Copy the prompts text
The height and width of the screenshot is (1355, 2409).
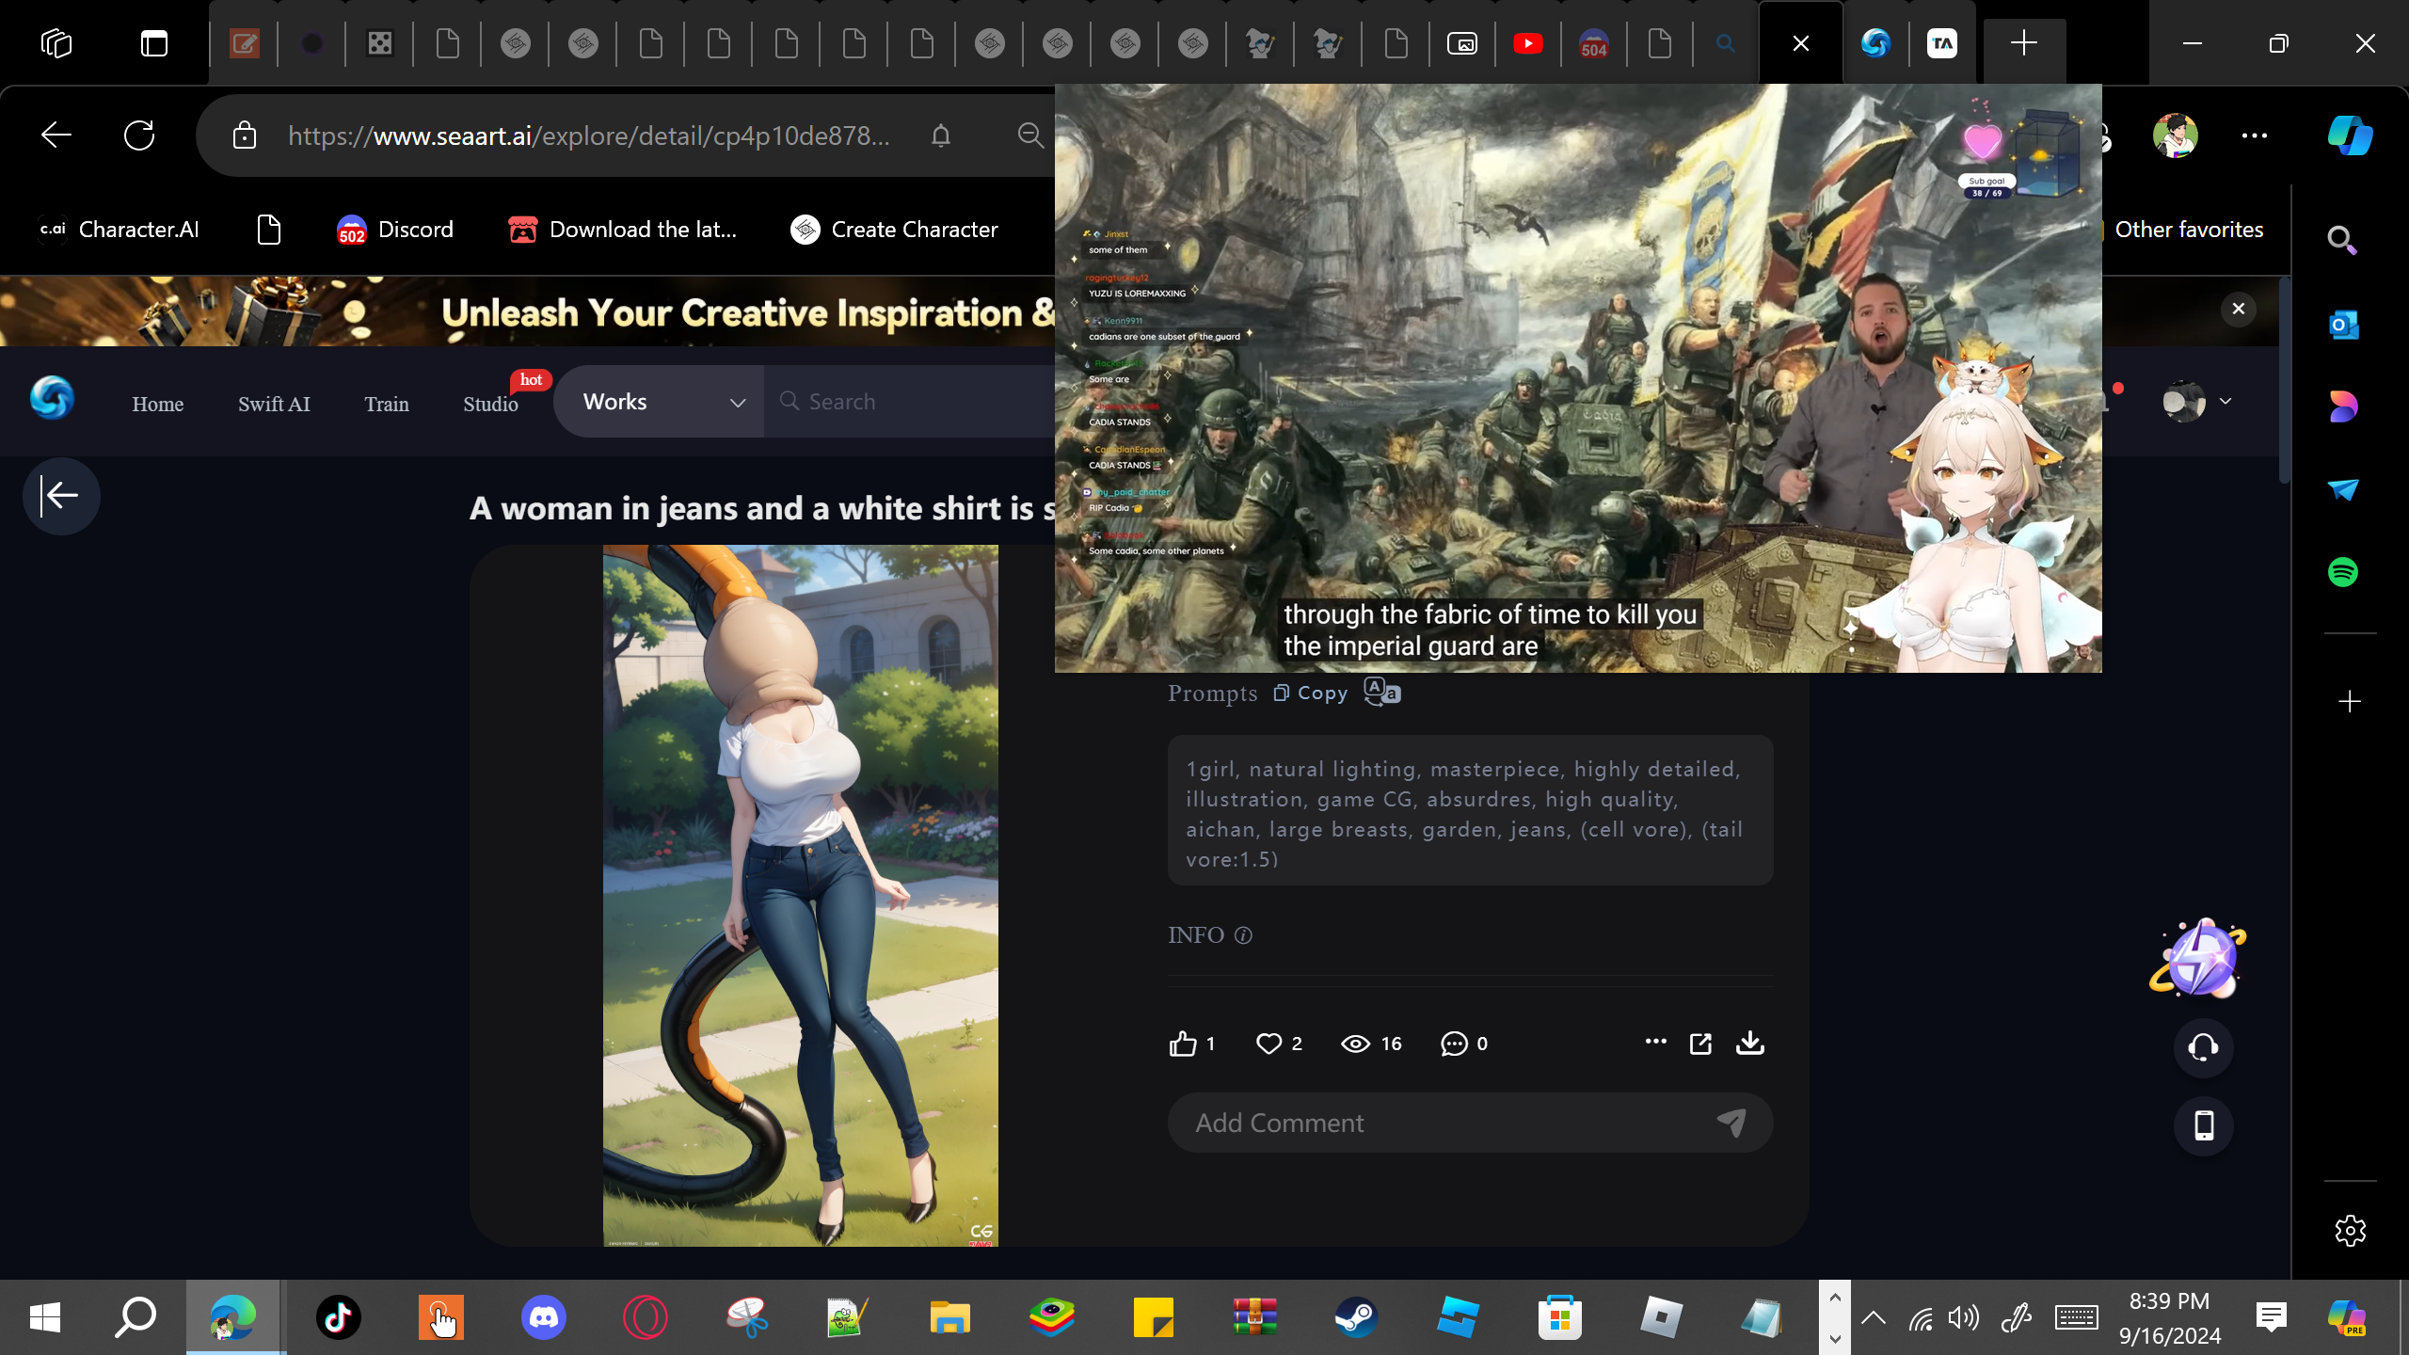[x=1311, y=693]
